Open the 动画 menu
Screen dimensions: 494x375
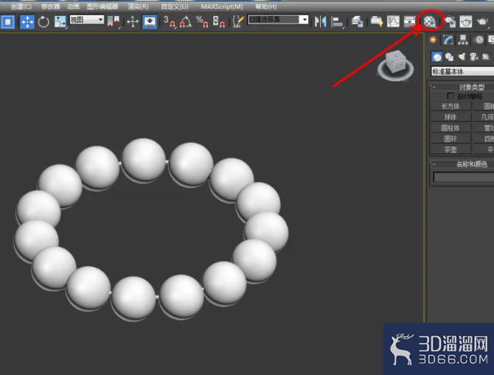click(x=74, y=7)
